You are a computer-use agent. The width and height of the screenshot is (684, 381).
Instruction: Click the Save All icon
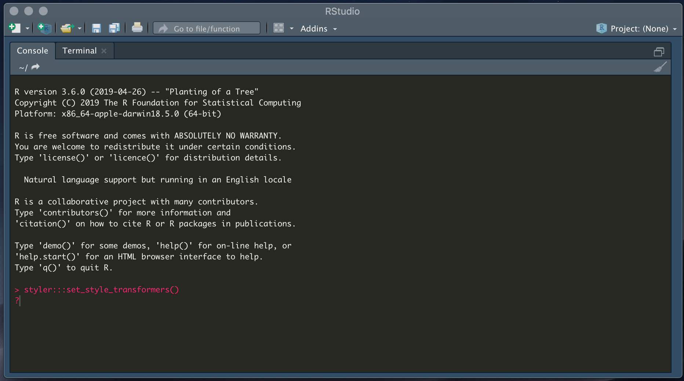tap(114, 28)
